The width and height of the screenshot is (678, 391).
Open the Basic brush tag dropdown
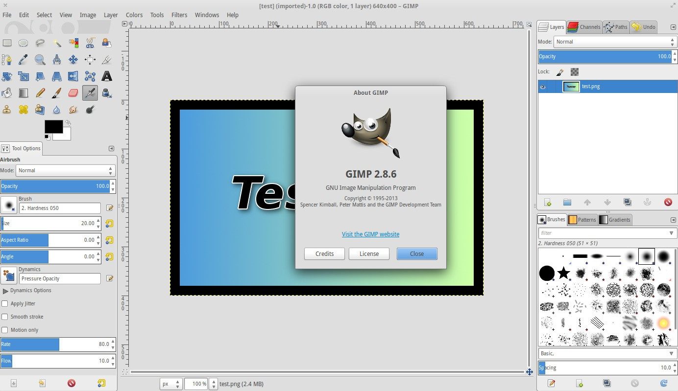click(x=607, y=353)
